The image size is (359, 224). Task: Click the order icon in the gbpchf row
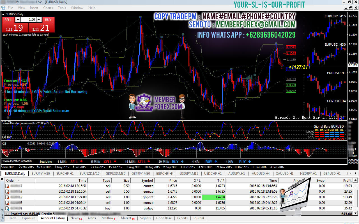coord(8,197)
